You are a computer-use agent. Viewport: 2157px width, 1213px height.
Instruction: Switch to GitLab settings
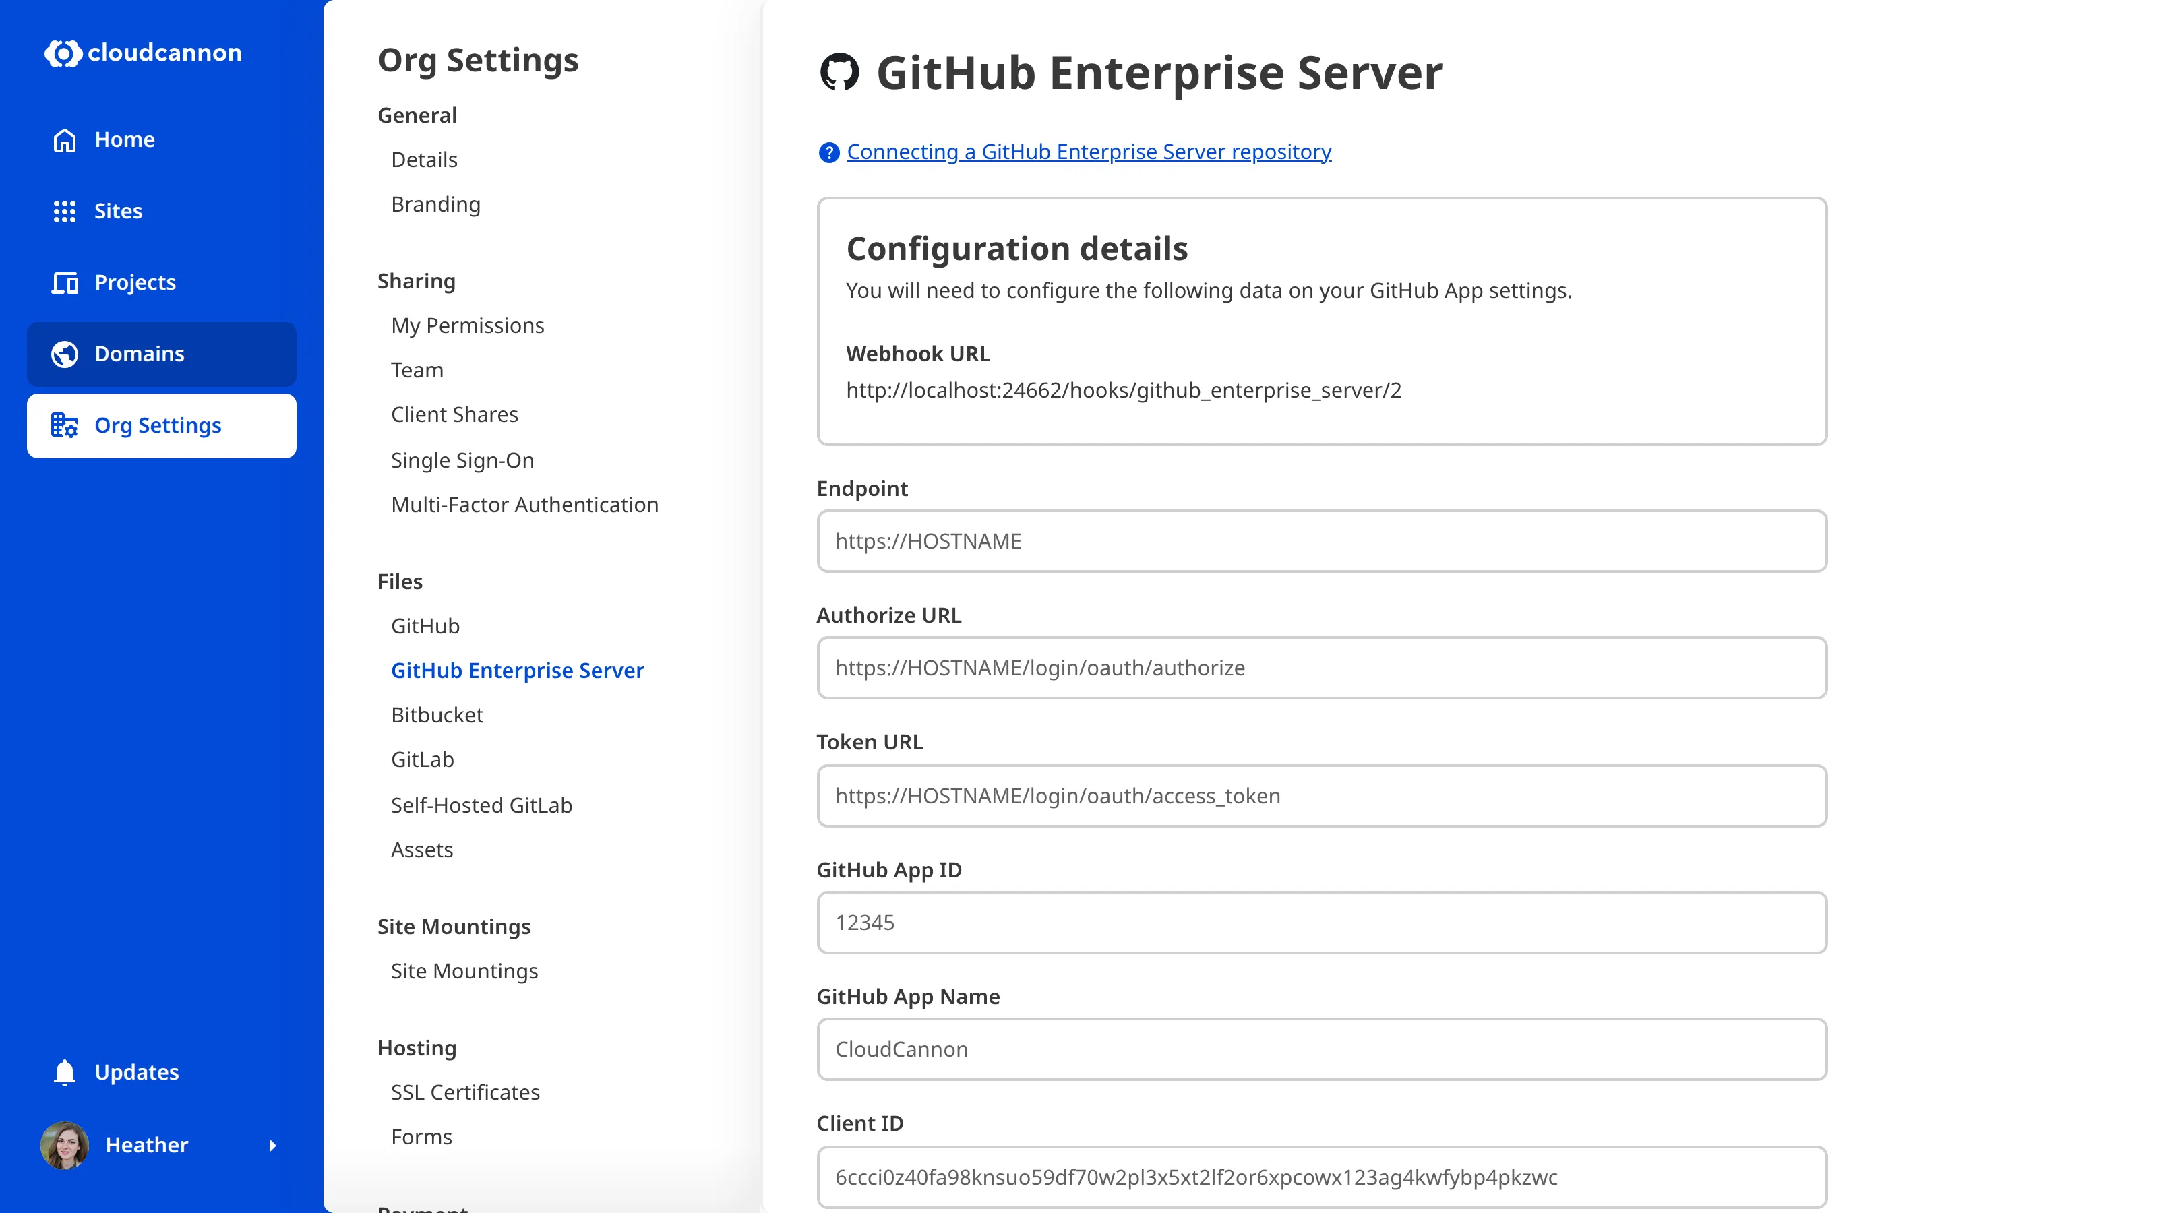click(422, 759)
